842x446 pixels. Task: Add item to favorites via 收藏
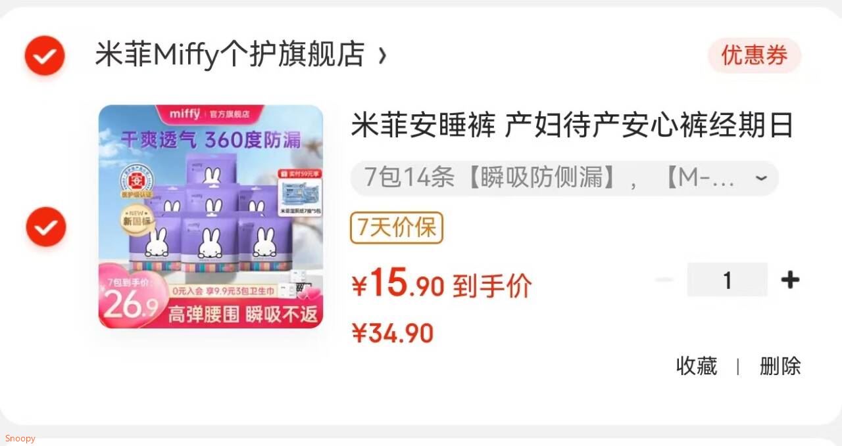(697, 366)
